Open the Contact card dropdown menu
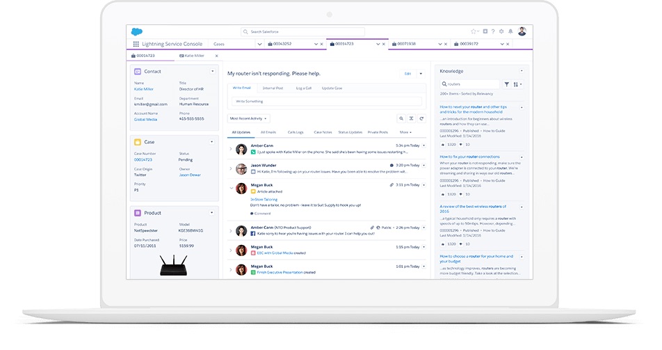This screenshot has width=662, height=350. [212, 71]
